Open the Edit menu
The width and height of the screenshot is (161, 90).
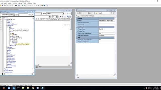tap(2, 3)
